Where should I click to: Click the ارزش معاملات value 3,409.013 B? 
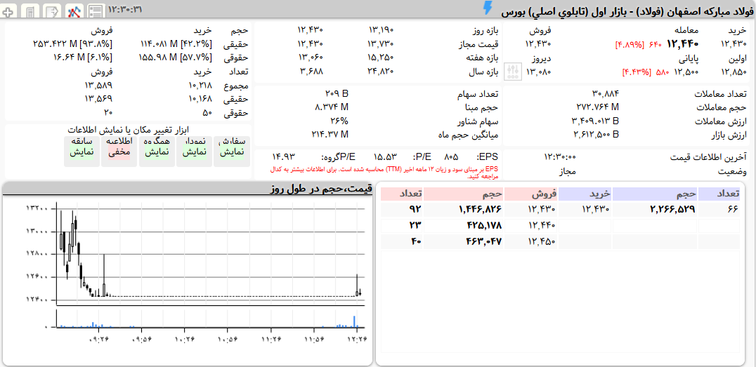pyautogui.click(x=595, y=121)
